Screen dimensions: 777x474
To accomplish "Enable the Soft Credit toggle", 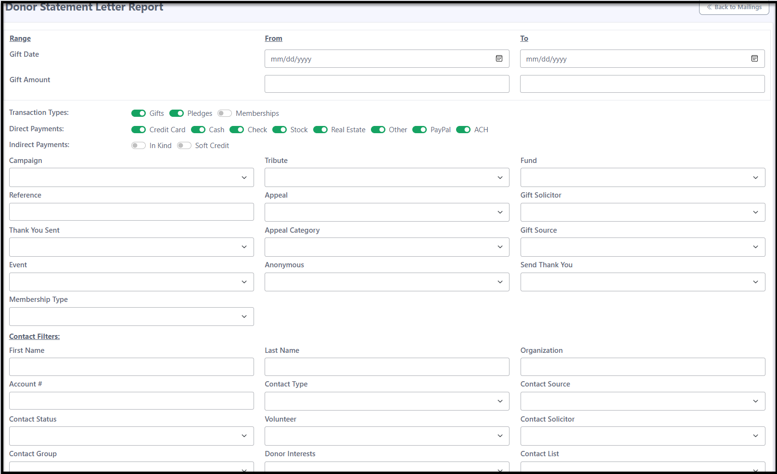I will point(184,146).
